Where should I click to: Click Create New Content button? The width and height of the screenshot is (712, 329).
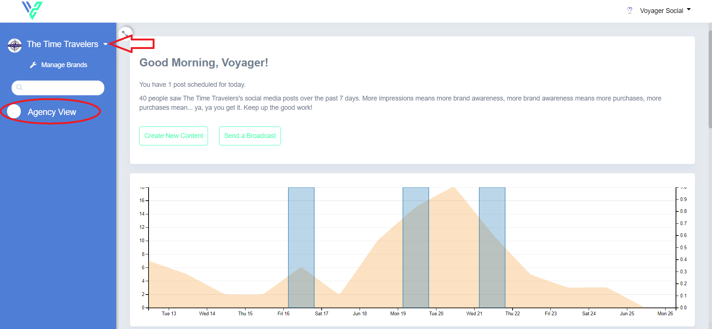click(173, 136)
